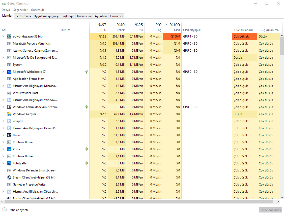The image size is (284, 215).
Task: Click the Microsoft To Do Background icon
Action: coord(9,58)
